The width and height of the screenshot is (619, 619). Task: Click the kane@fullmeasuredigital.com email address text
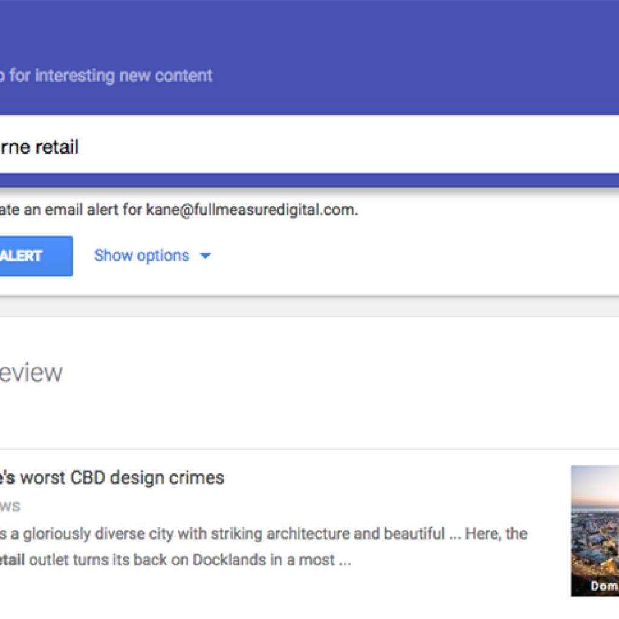coord(251,210)
